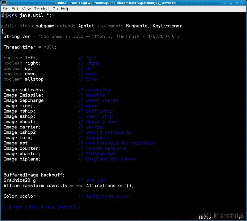Click the 'Image bship2;' line
Image resolution: width=247 pixels, height=221 pixels.
21,132
